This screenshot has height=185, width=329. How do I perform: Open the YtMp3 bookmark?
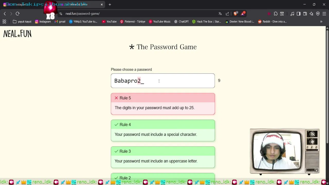coord(83,22)
